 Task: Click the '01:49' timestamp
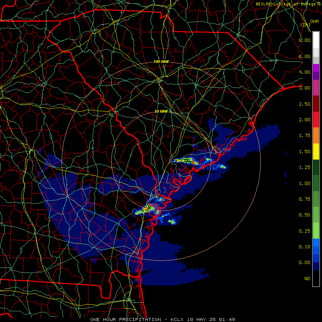pos(227,319)
